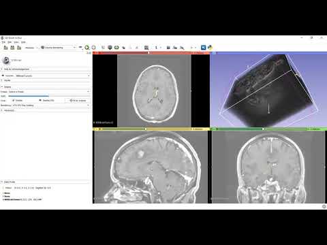327x245 pixels.
Task: Click the green slice view offset slider
Action: (x=262, y=129)
